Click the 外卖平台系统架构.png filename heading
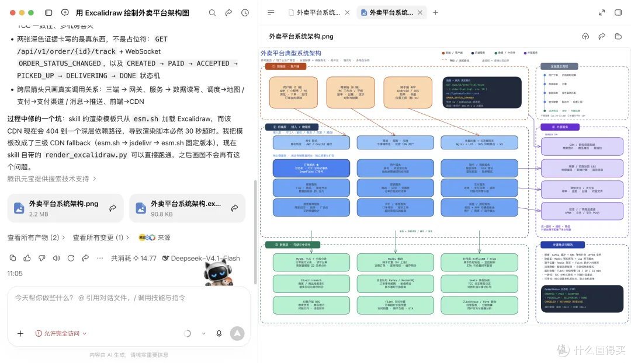 [x=301, y=36]
